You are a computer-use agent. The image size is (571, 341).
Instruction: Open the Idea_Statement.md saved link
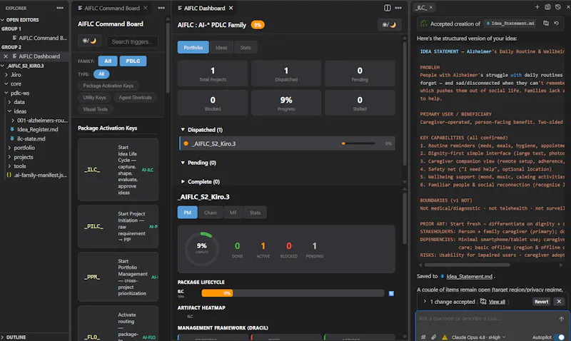click(x=469, y=276)
